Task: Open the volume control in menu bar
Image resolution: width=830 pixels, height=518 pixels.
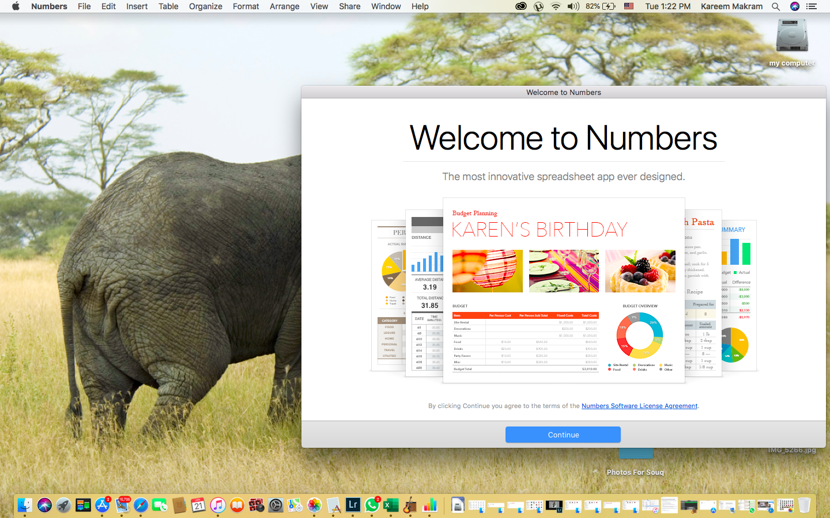Action: pos(573,6)
